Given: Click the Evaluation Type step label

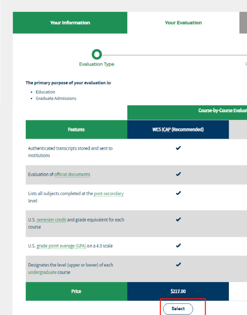Looking at the screenshot, I should [97, 64].
